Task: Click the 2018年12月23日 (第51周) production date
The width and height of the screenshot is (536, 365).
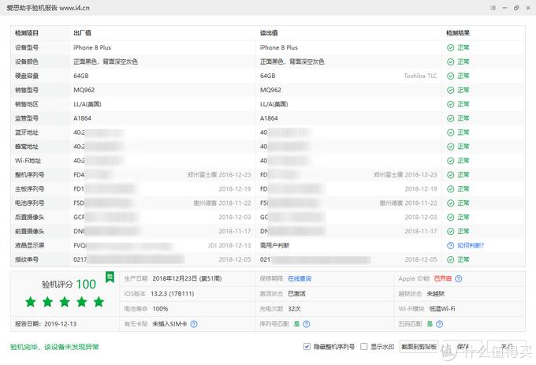Action: tap(187, 278)
